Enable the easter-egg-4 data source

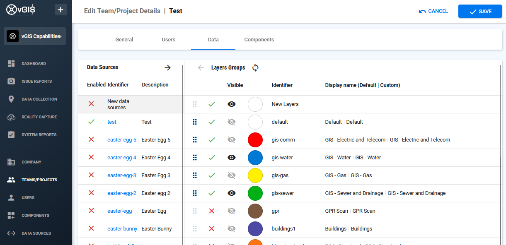[x=92, y=157]
